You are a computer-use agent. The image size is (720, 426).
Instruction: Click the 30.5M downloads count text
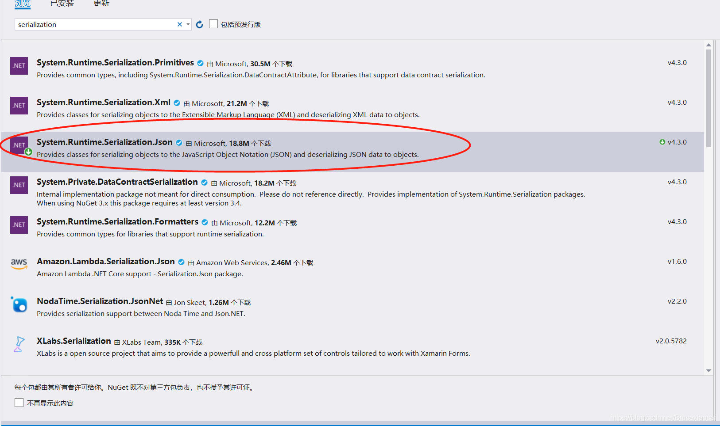point(260,64)
